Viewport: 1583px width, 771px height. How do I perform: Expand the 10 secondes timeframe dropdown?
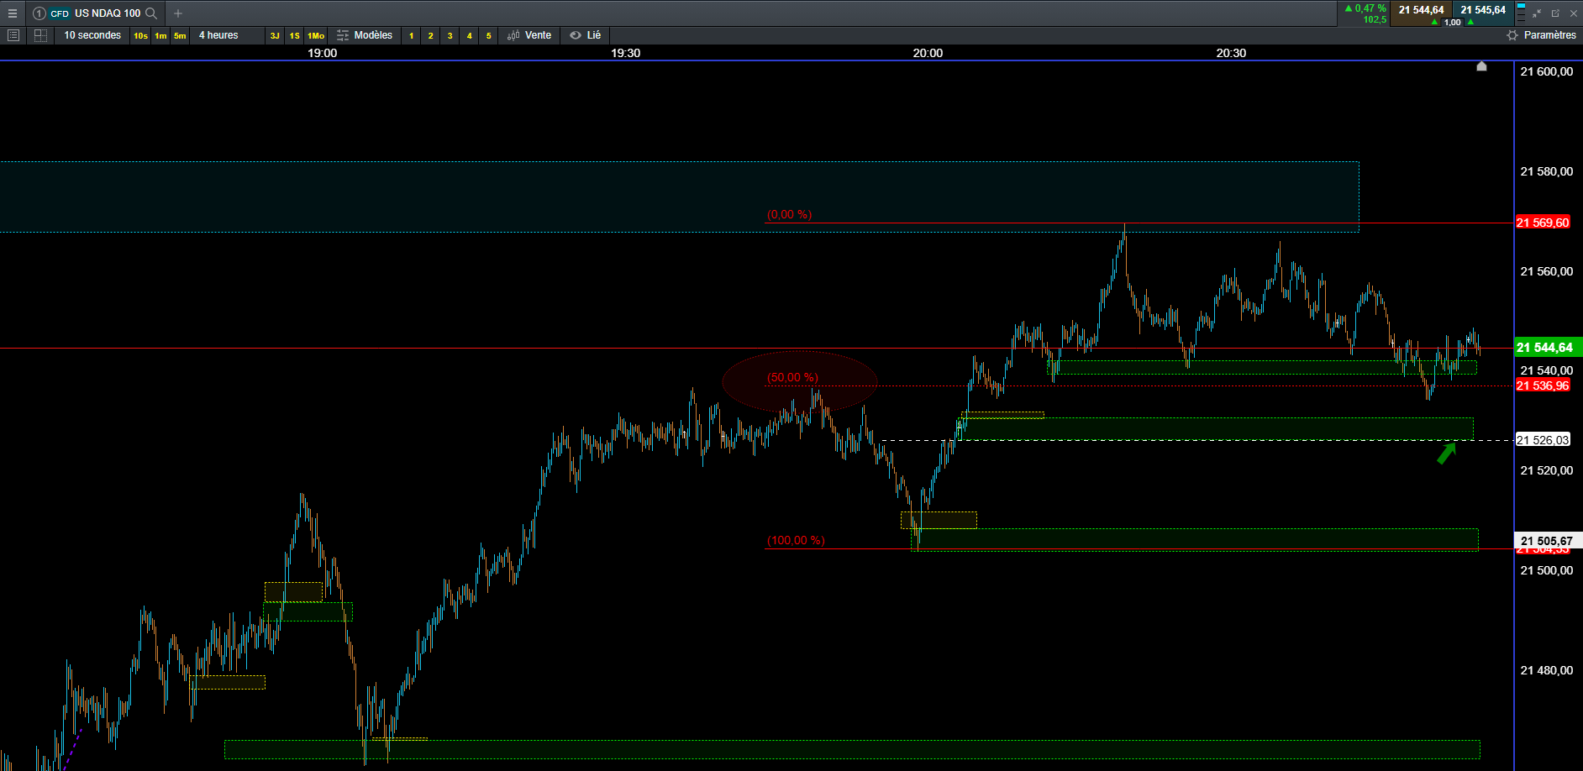point(92,35)
